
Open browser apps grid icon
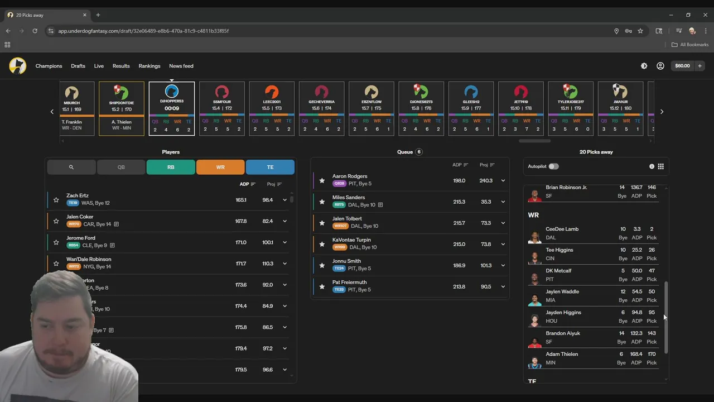point(7,45)
